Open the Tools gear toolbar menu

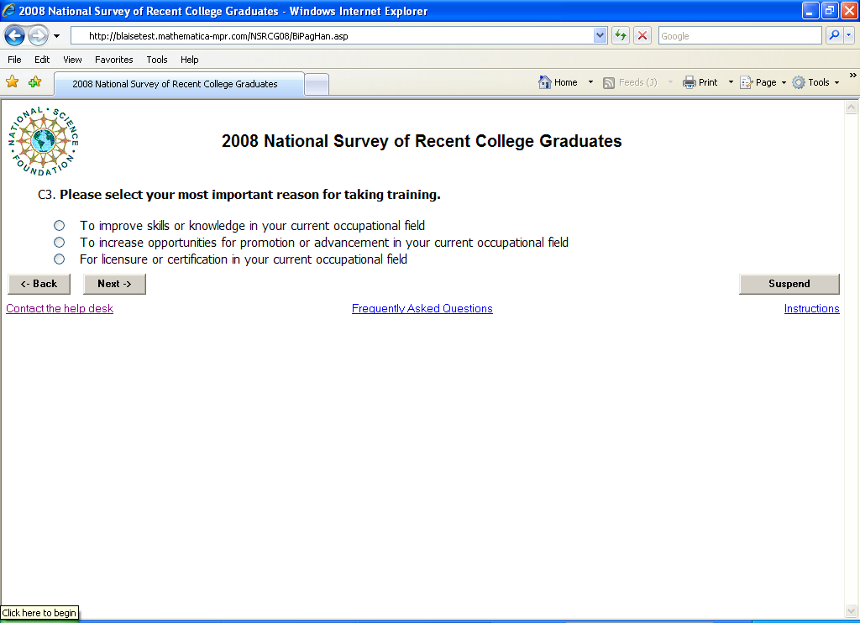click(x=816, y=83)
